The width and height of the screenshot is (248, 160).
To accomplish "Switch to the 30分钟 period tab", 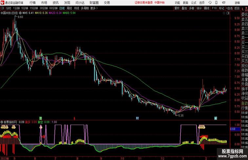I will (44, 8).
